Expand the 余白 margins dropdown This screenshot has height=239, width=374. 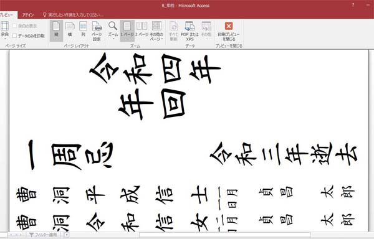pyautogui.click(x=5, y=30)
